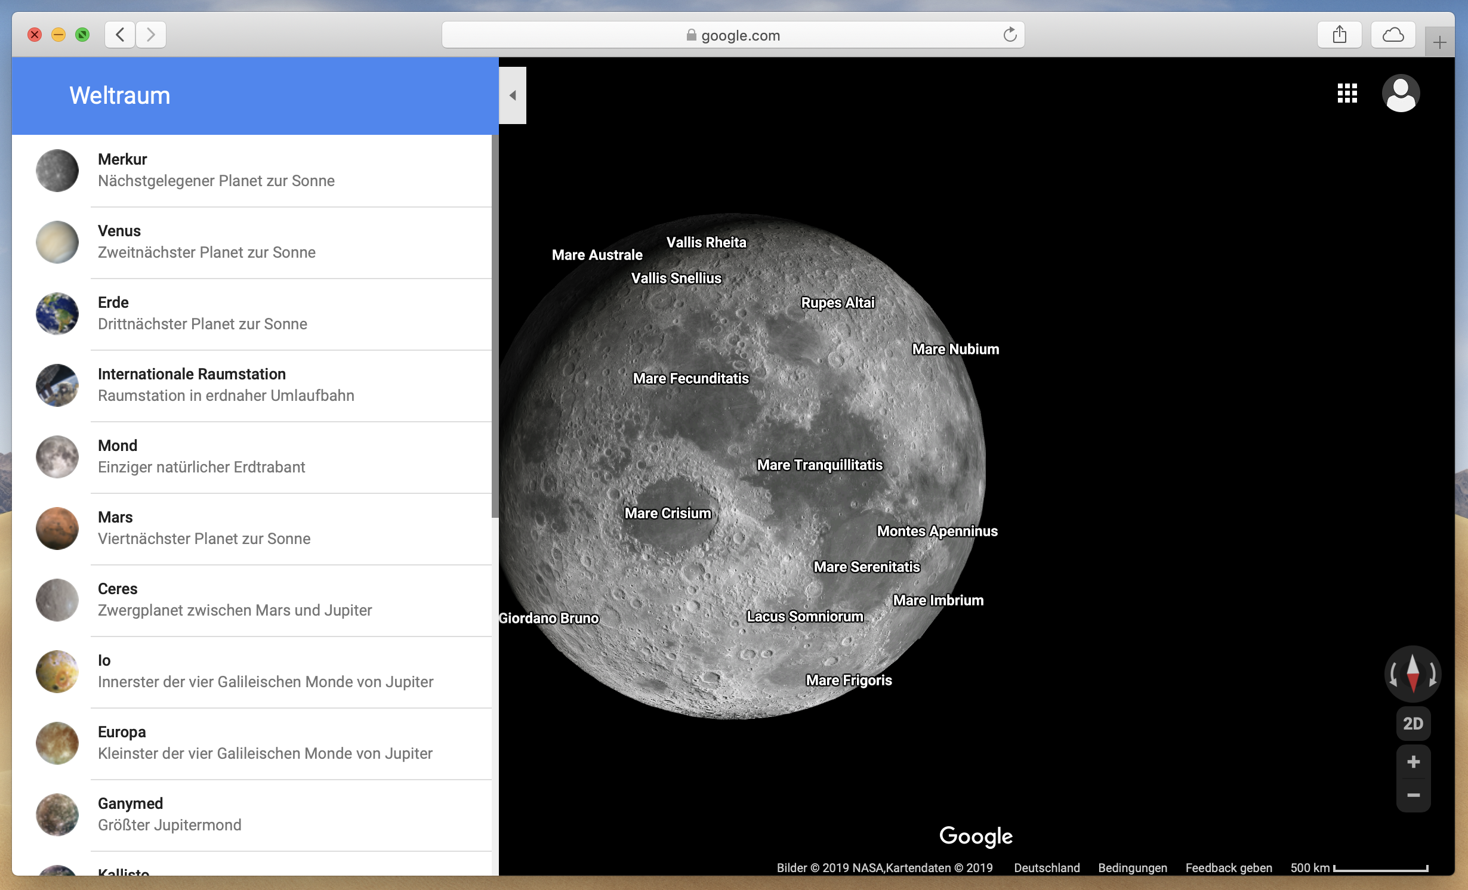Image resolution: width=1468 pixels, height=890 pixels.
Task: Click the Google logo on map
Action: point(976,836)
